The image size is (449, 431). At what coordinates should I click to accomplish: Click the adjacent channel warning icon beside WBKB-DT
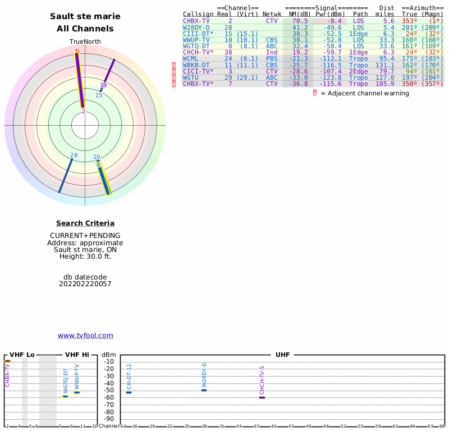(x=173, y=65)
